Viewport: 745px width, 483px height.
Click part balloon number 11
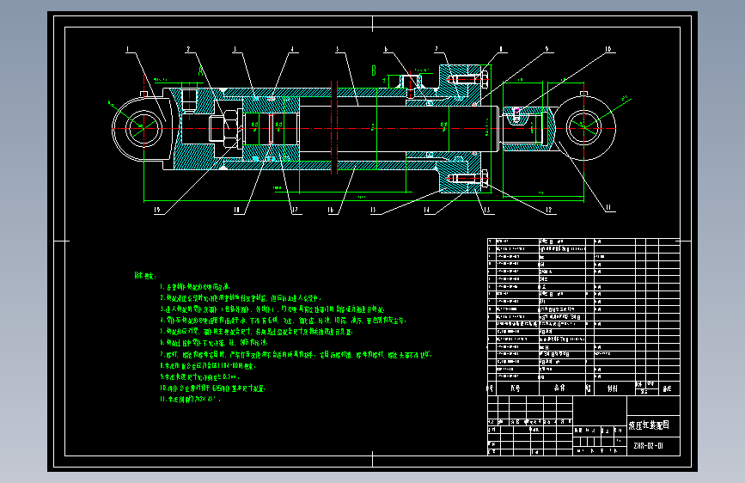(608, 208)
